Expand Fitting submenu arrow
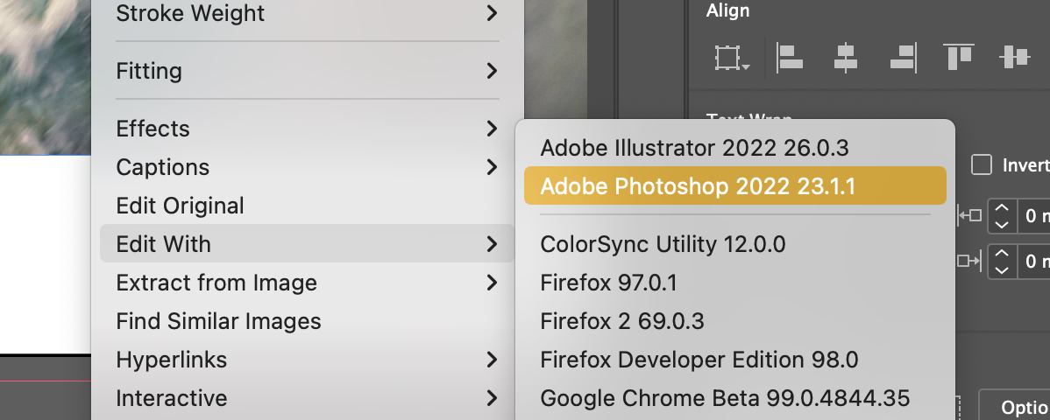1050x420 pixels. (x=493, y=71)
